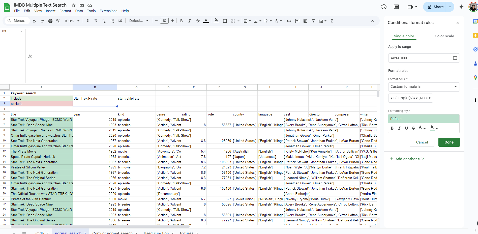Screen dimensions: 478x234
Task: Open the font family dropdown
Action: (x=139, y=21)
